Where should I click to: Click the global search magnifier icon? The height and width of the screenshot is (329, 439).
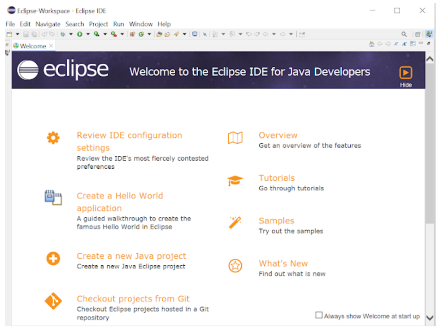point(404,34)
